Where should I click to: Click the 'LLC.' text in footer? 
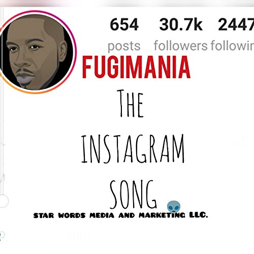coord(199,215)
